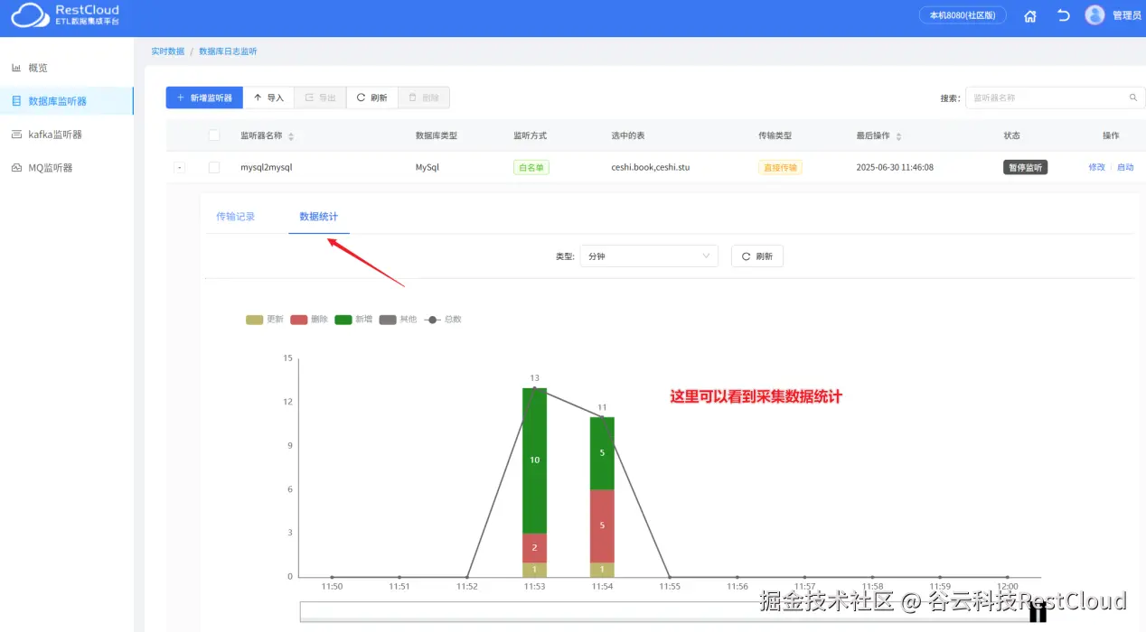
Task: Click the back arrow icon in header
Action: pos(1063,15)
